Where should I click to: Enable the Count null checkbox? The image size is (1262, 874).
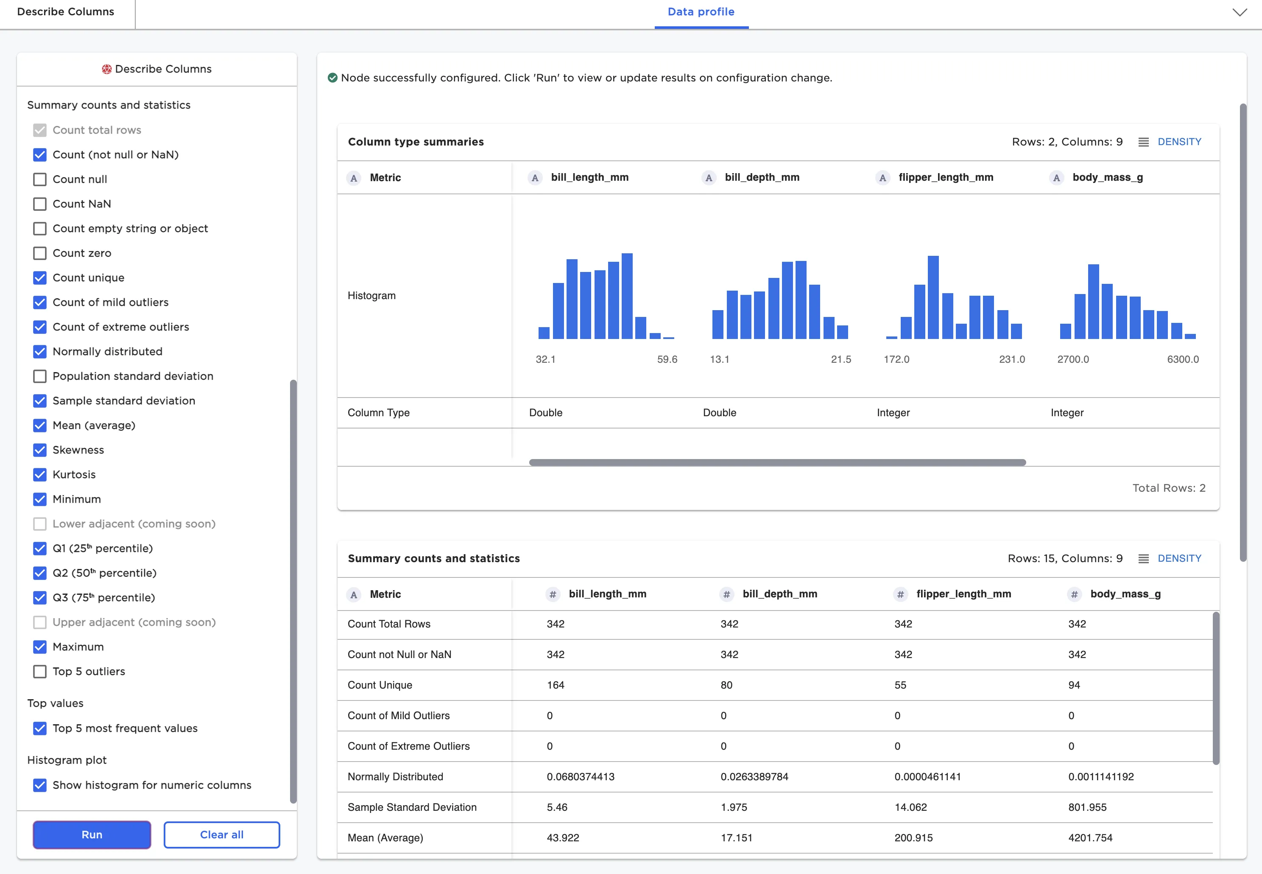pyautogui.click(x=40, y=179)
